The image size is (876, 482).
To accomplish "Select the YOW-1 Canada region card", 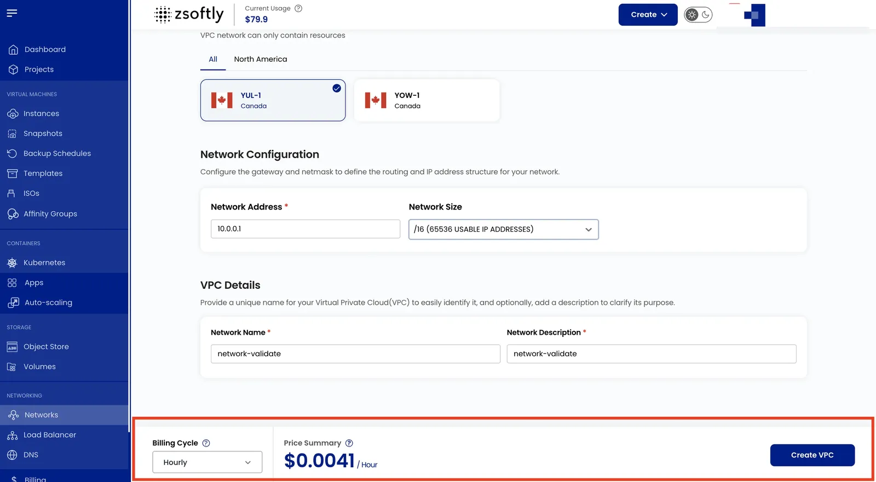I will point(427,100).
